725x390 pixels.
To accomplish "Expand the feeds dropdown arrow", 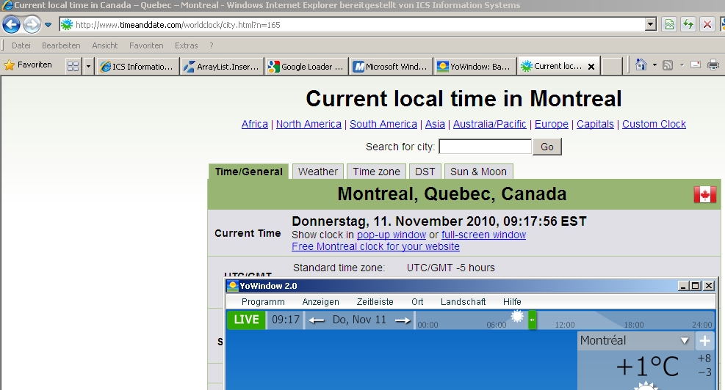I will click(682, 65).
